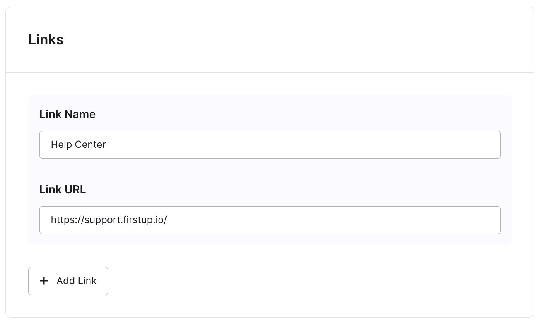The height and width of the screenshot is (325, 539).
Task: Place cursor in the Help Center text
Action: 78,145
